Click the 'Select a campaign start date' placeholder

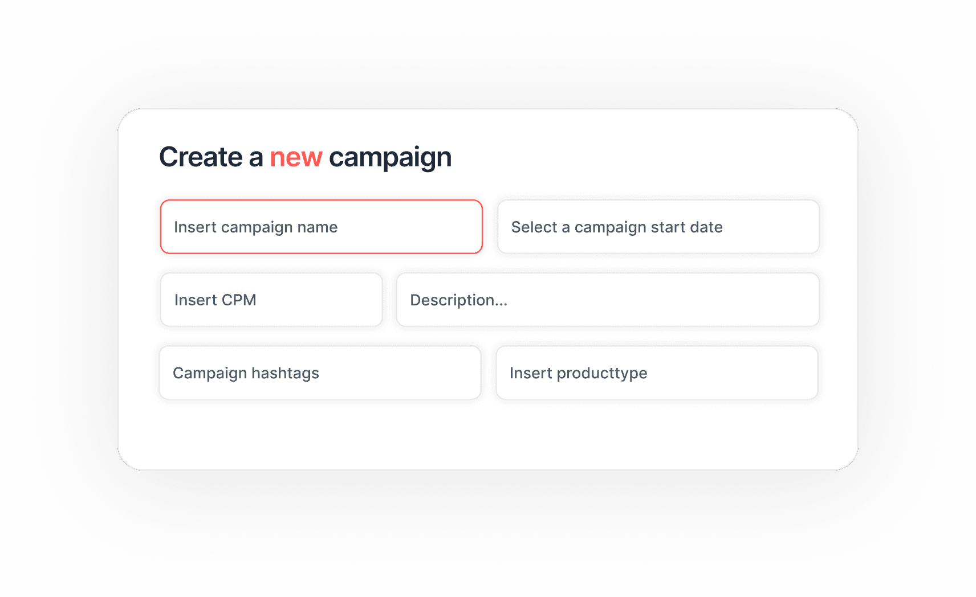(x=617, y=227)
